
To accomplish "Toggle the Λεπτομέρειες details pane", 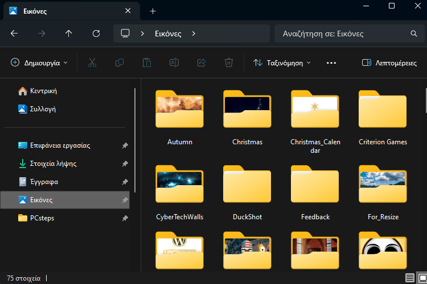I will click(389, 63).
